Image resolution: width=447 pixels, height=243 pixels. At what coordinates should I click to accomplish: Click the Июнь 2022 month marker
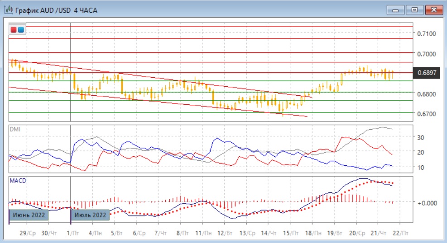(29, 215)
